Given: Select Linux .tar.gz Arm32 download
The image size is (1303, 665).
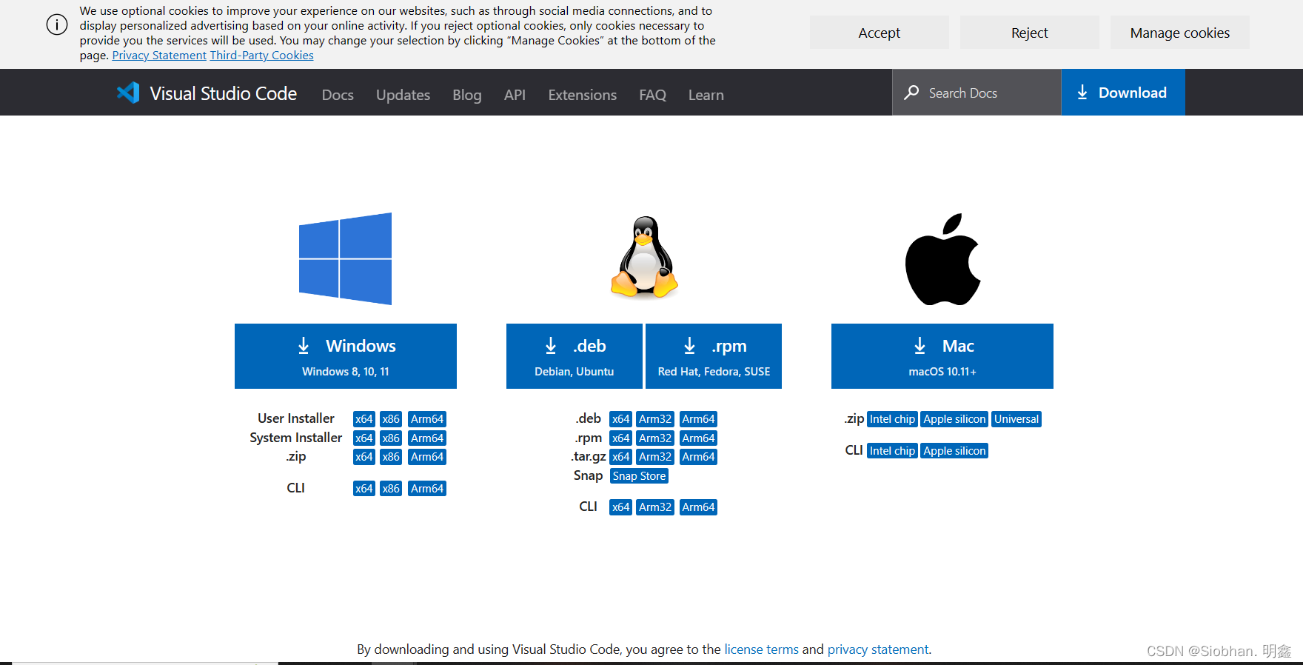Looking at the screenshot, I should tap(655, 457).
